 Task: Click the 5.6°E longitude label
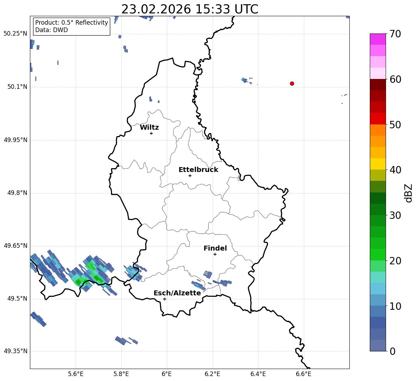pos(76,374)
